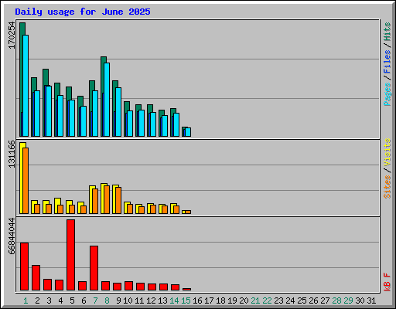Viewport: 396px width, 309px height.
Task: Click the "Daily usage for June 2025" title
Action: coord(83,12)
